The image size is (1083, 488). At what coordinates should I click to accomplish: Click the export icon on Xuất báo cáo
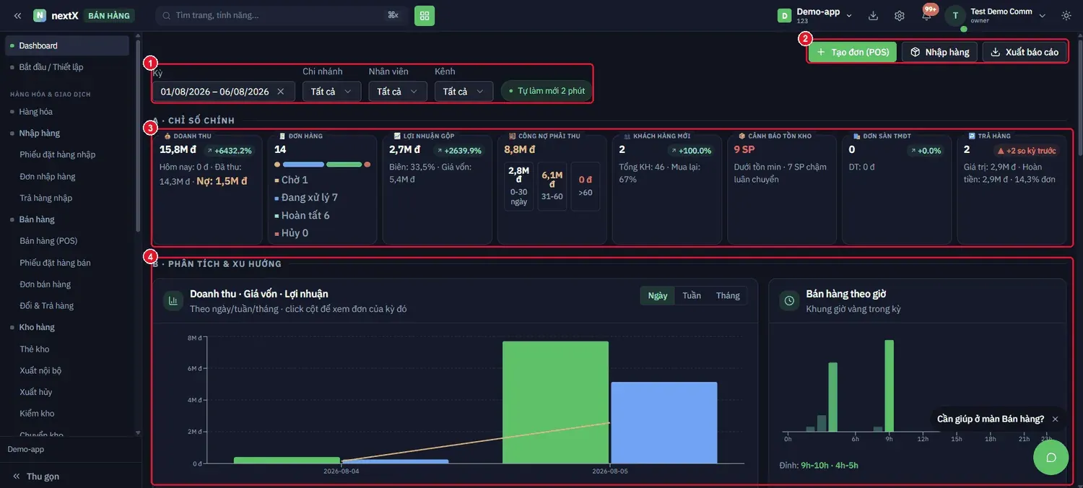[x=995, y=52]
